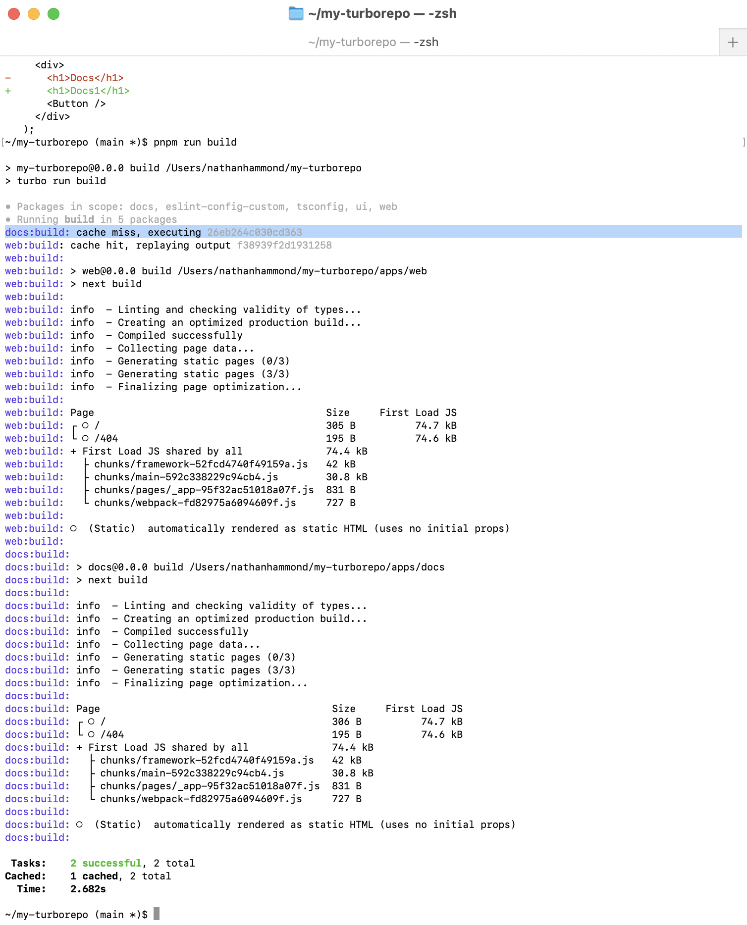
Task: Click hash 26eb264c030cd363
Action: coord(255,232)
